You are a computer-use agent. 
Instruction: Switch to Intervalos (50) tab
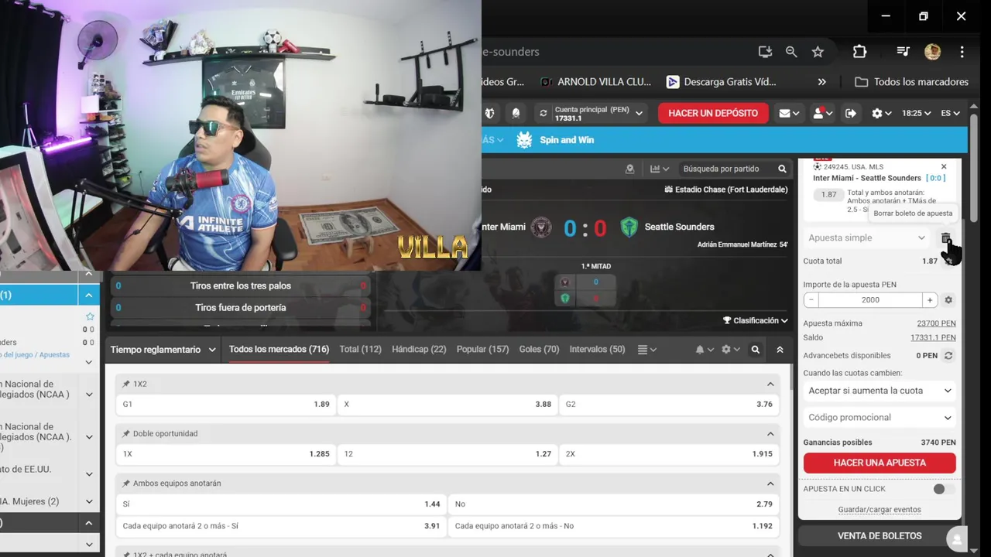click(x=597, y=350)
